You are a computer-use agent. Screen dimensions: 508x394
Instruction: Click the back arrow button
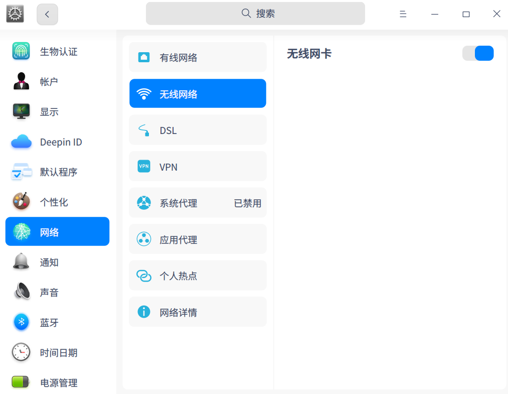pos(47,14)
